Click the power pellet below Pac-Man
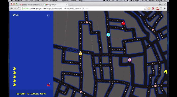177x97 pixels. (x=156, y=86)
